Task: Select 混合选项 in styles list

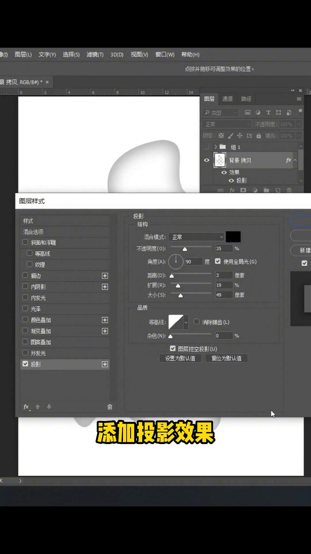Action: coord(65,232)
